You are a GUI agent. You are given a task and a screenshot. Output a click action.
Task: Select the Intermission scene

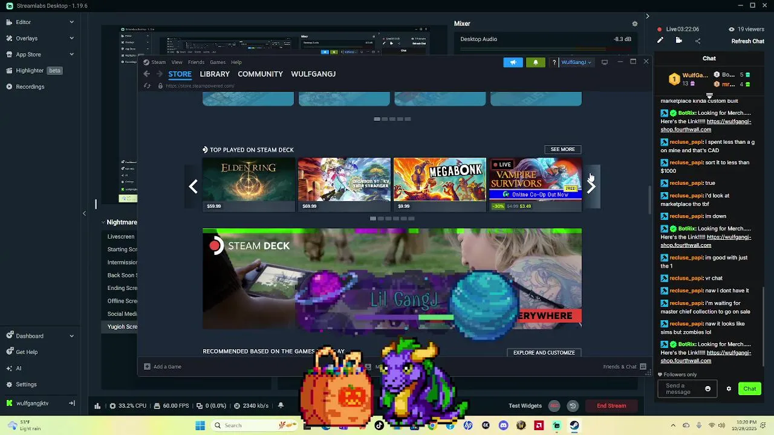pyautogui.click(x=122, y=262)
